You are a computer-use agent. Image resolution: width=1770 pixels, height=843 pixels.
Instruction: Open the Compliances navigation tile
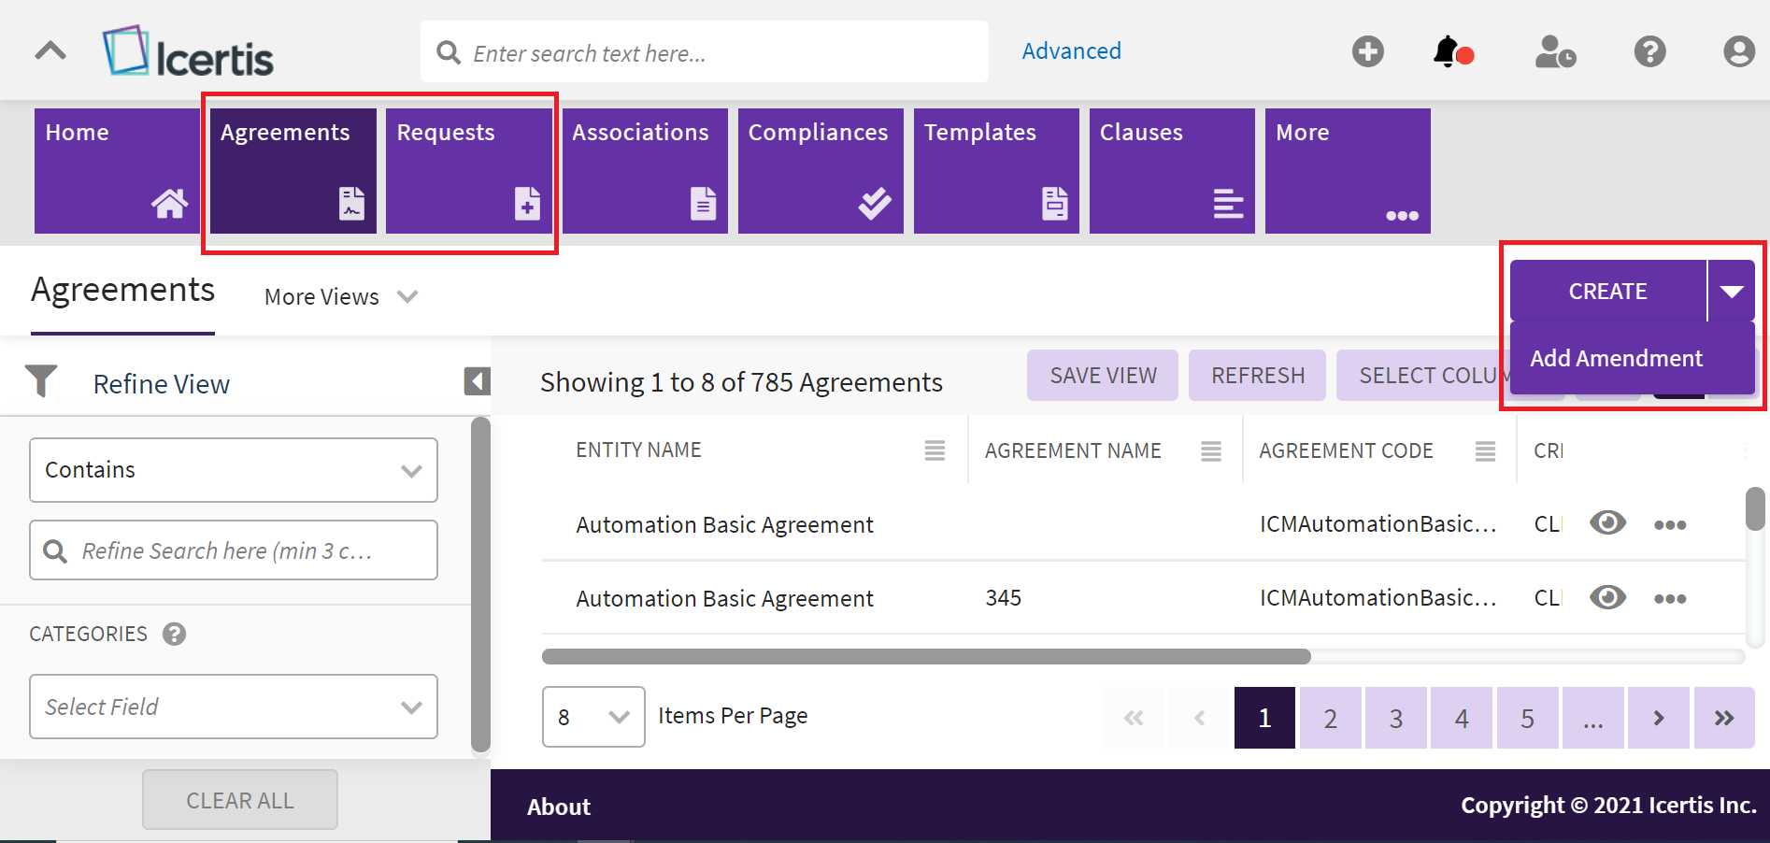coord(821,171)
